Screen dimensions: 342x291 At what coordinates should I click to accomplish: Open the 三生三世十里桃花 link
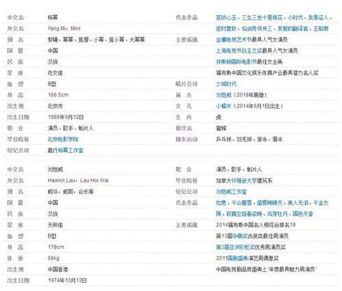pyautogui.click(x=262, y=18)
